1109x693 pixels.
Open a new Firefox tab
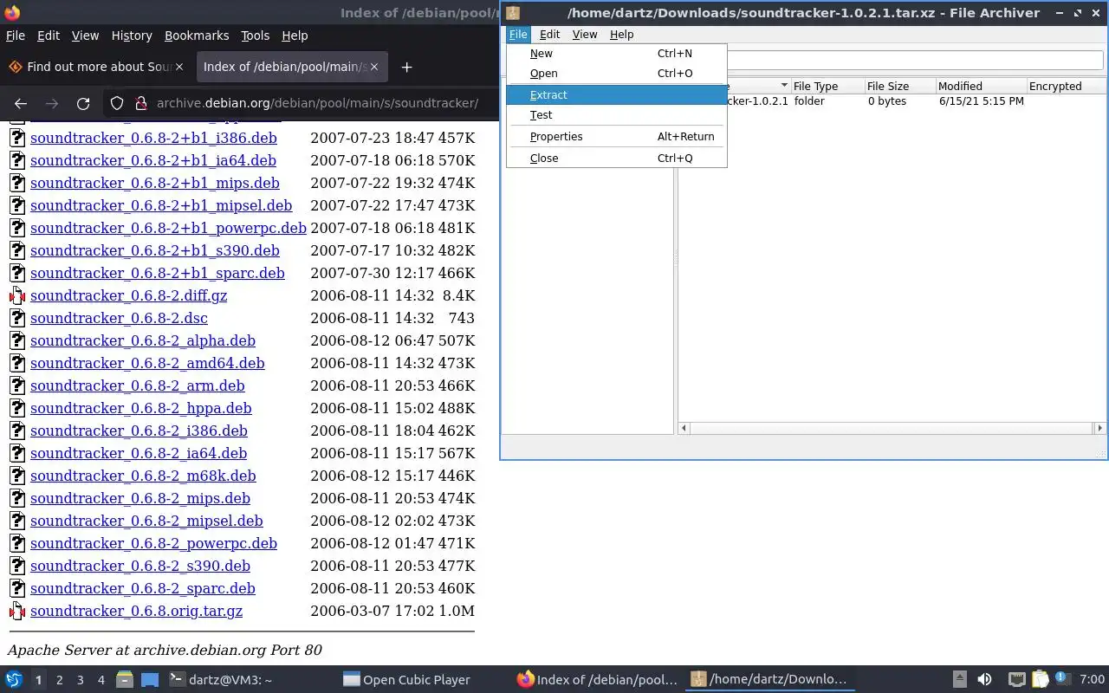point(406,67)
